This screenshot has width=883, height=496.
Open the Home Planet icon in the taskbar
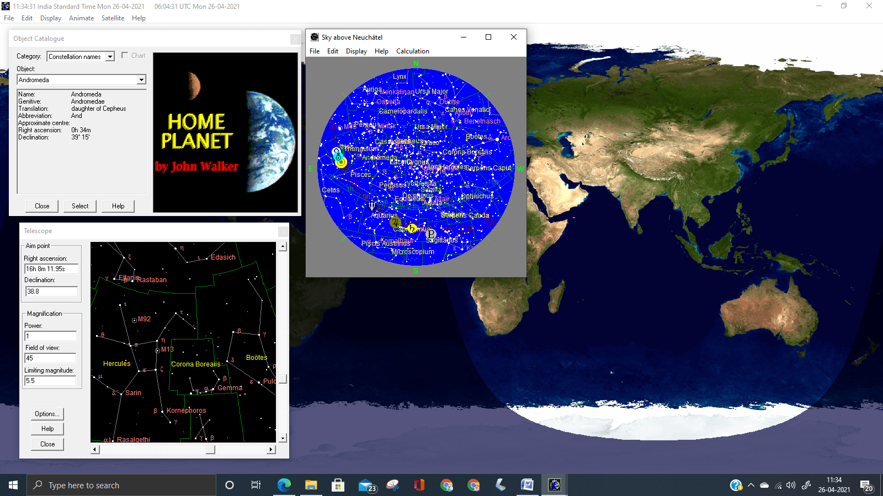[554, 485]
